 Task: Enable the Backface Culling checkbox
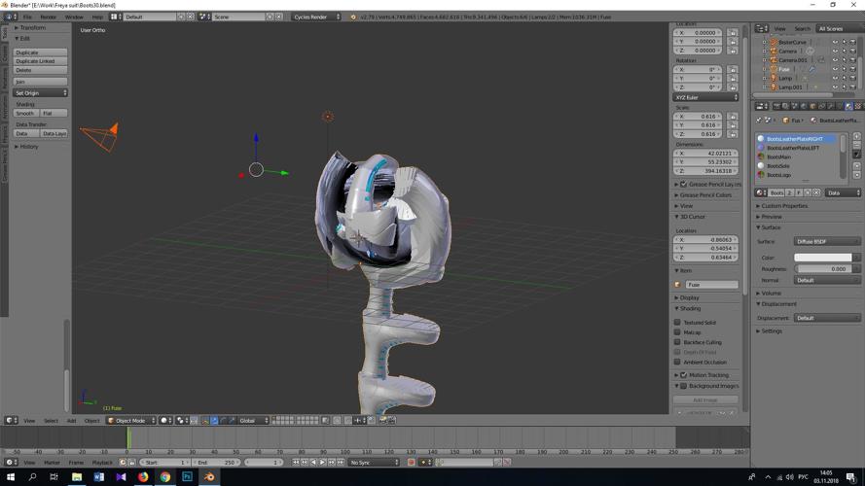[678, 342]
